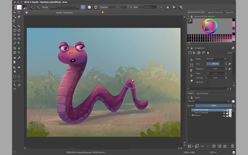Click horizontal mirror tool icon in toolbar
This screenshot has height=155, width=248.
click(168, 7)
